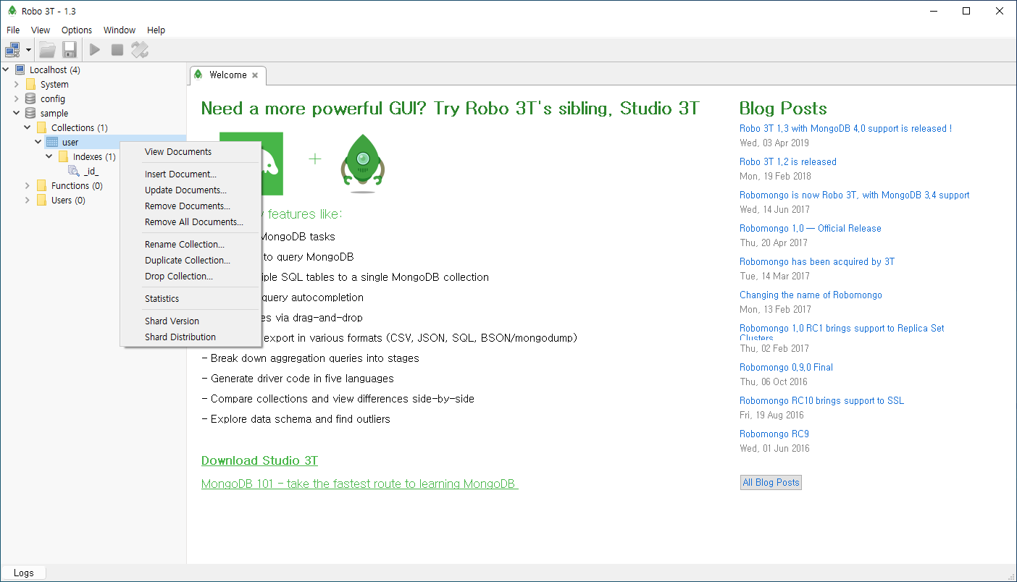Open the Options menu
The width and height of the screenshot is (1017, 582).
click(77, 30)
